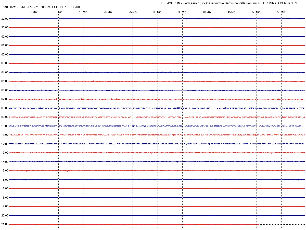Click the "04:00" hour row label
The image size is (306, 230).
[5, 72]
